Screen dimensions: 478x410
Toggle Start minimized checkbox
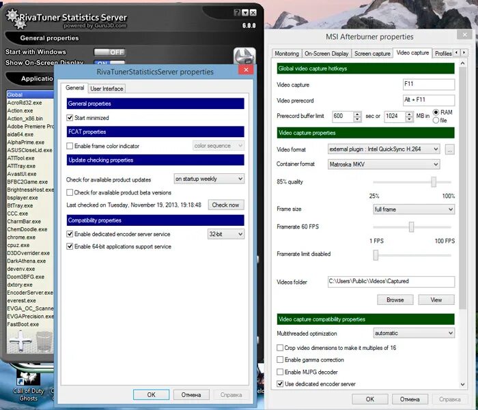tap(70, 118)
